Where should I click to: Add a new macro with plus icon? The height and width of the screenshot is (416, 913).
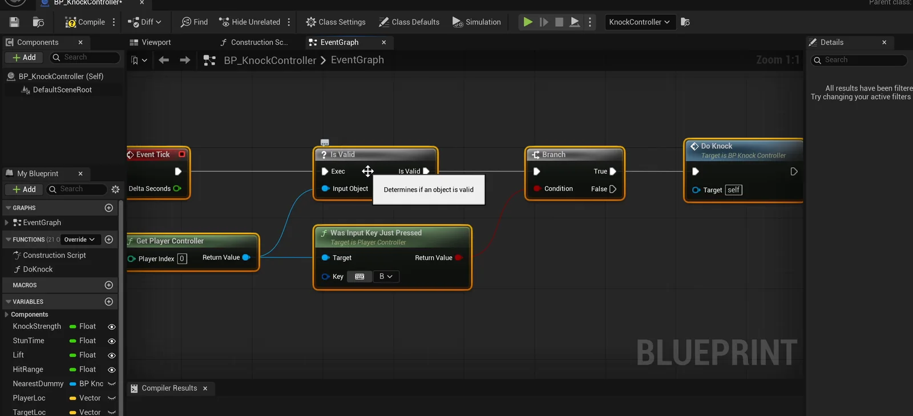pos(109,285)
